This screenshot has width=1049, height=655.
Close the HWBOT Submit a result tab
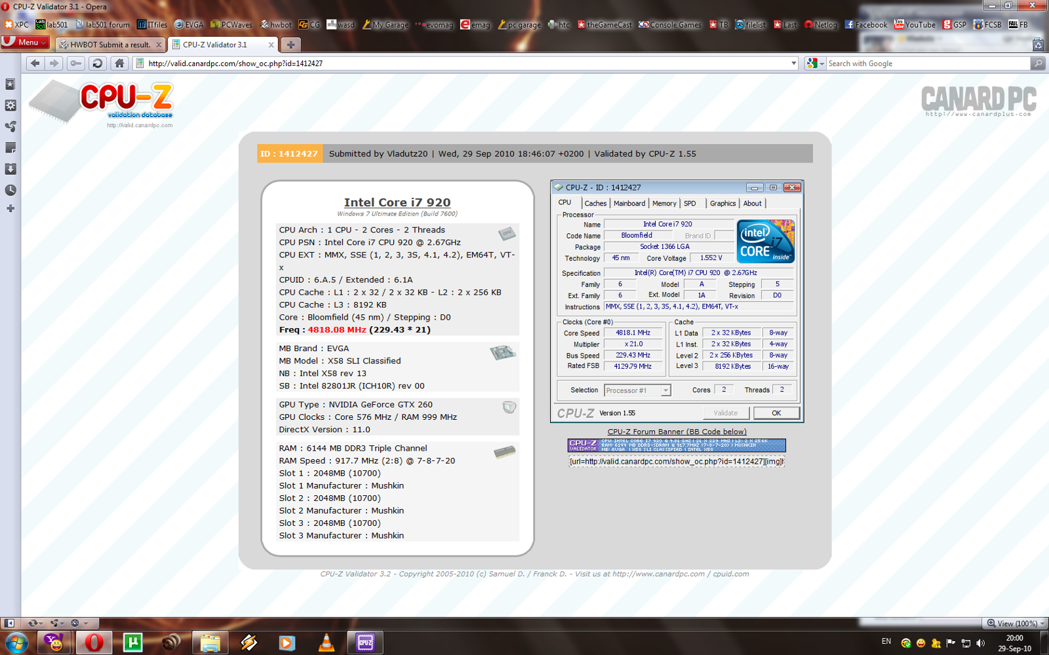pos(159,45)
